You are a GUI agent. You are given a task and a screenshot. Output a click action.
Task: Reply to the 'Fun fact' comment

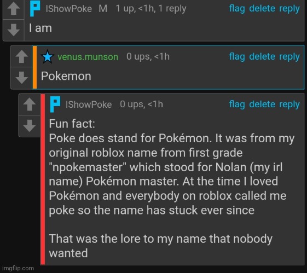[x=289, y=104]
